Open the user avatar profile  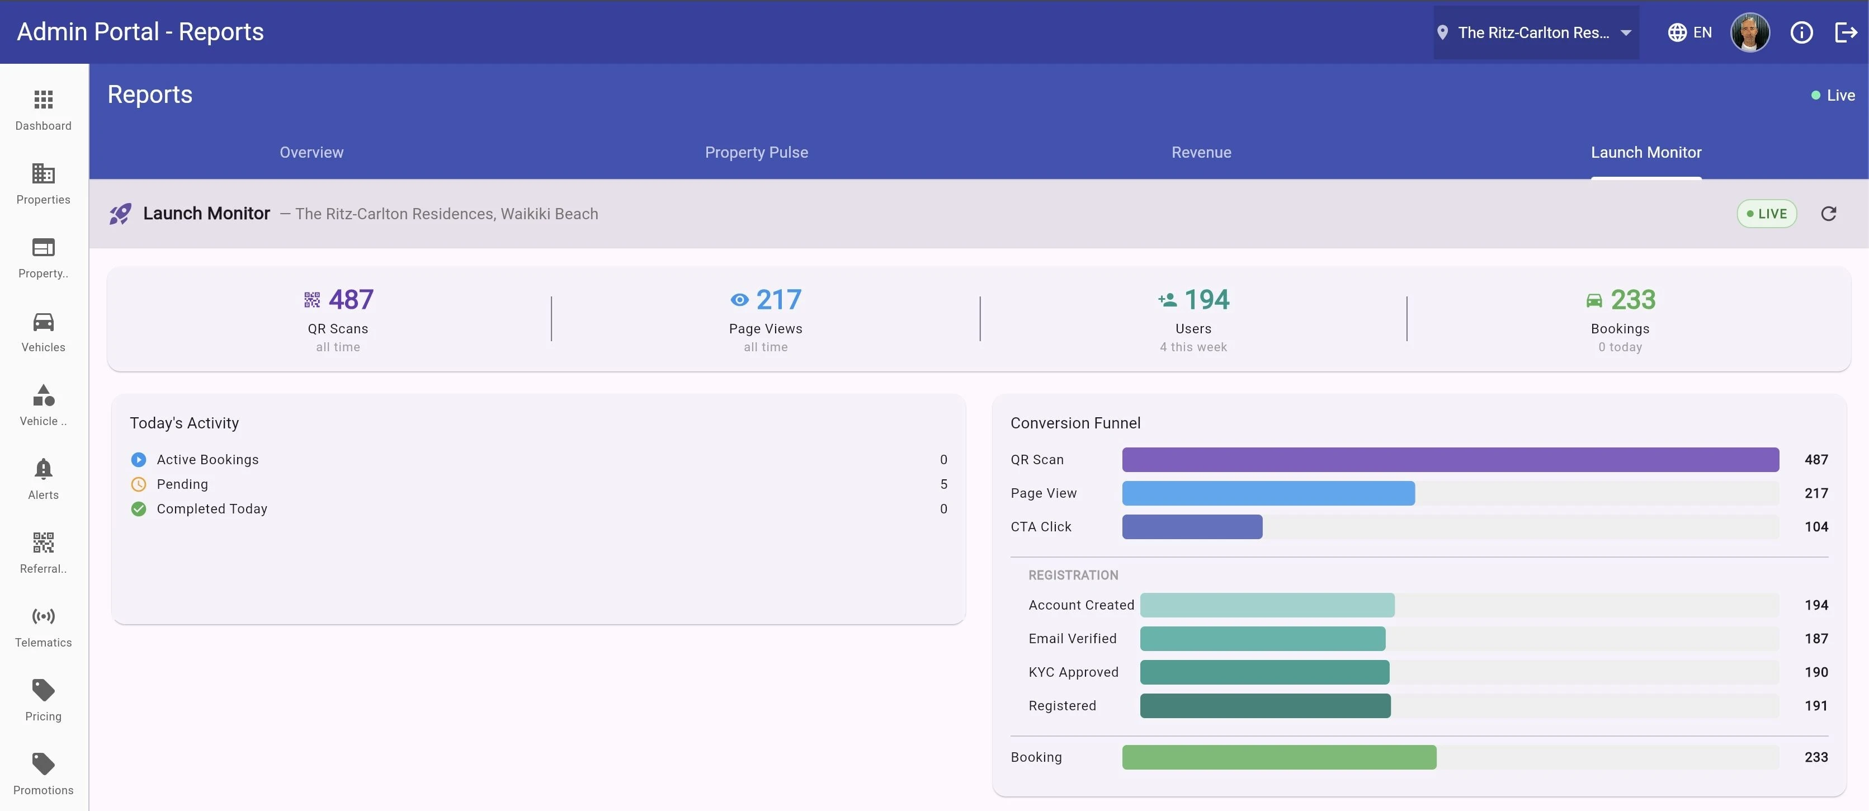point(1750,32)
